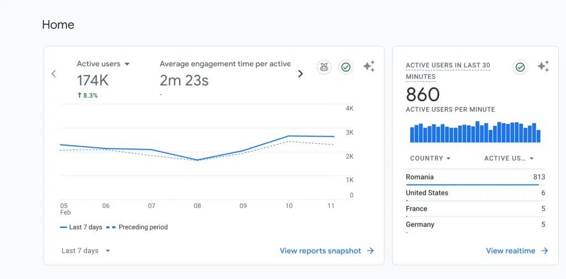Click the next metric right chevron arrow

coord(300,74)
